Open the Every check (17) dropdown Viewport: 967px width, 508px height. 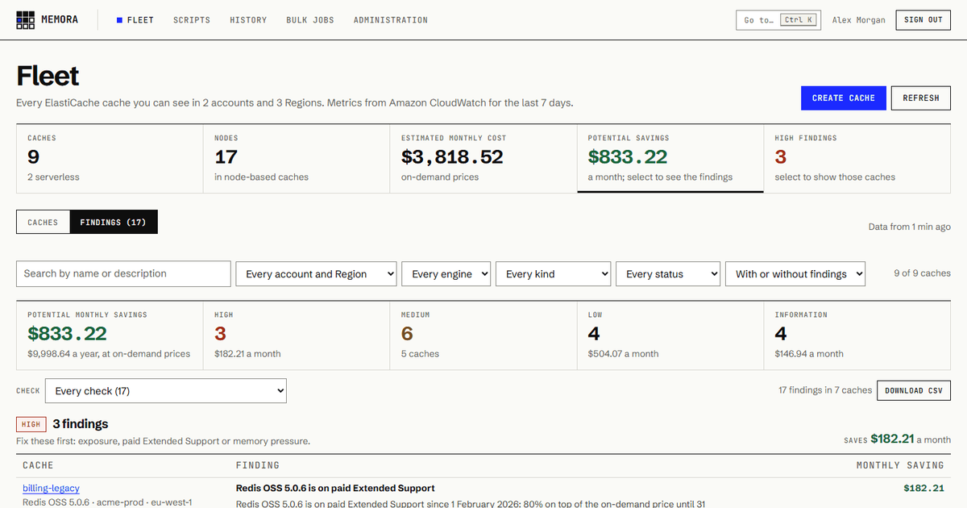point(165,391)
